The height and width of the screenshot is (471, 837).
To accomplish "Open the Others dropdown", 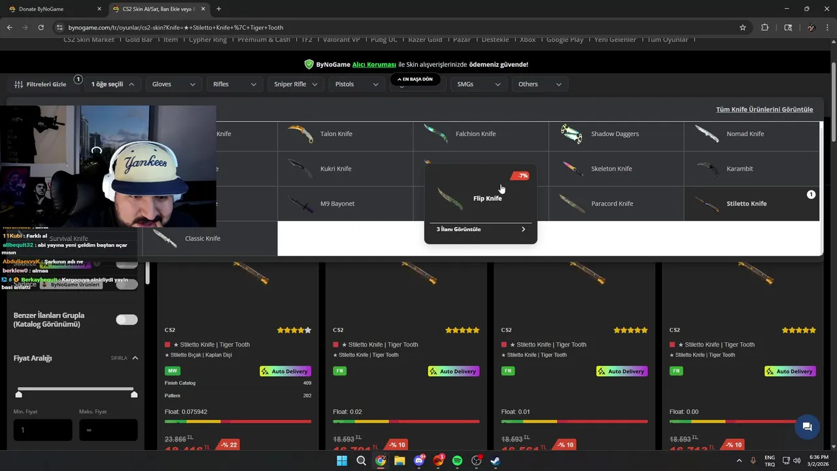I will [539, 84].
